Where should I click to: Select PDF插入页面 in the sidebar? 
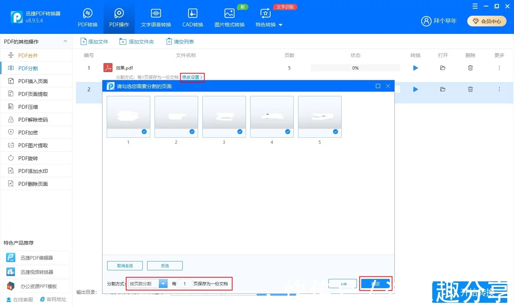click(x=36, y=81)
